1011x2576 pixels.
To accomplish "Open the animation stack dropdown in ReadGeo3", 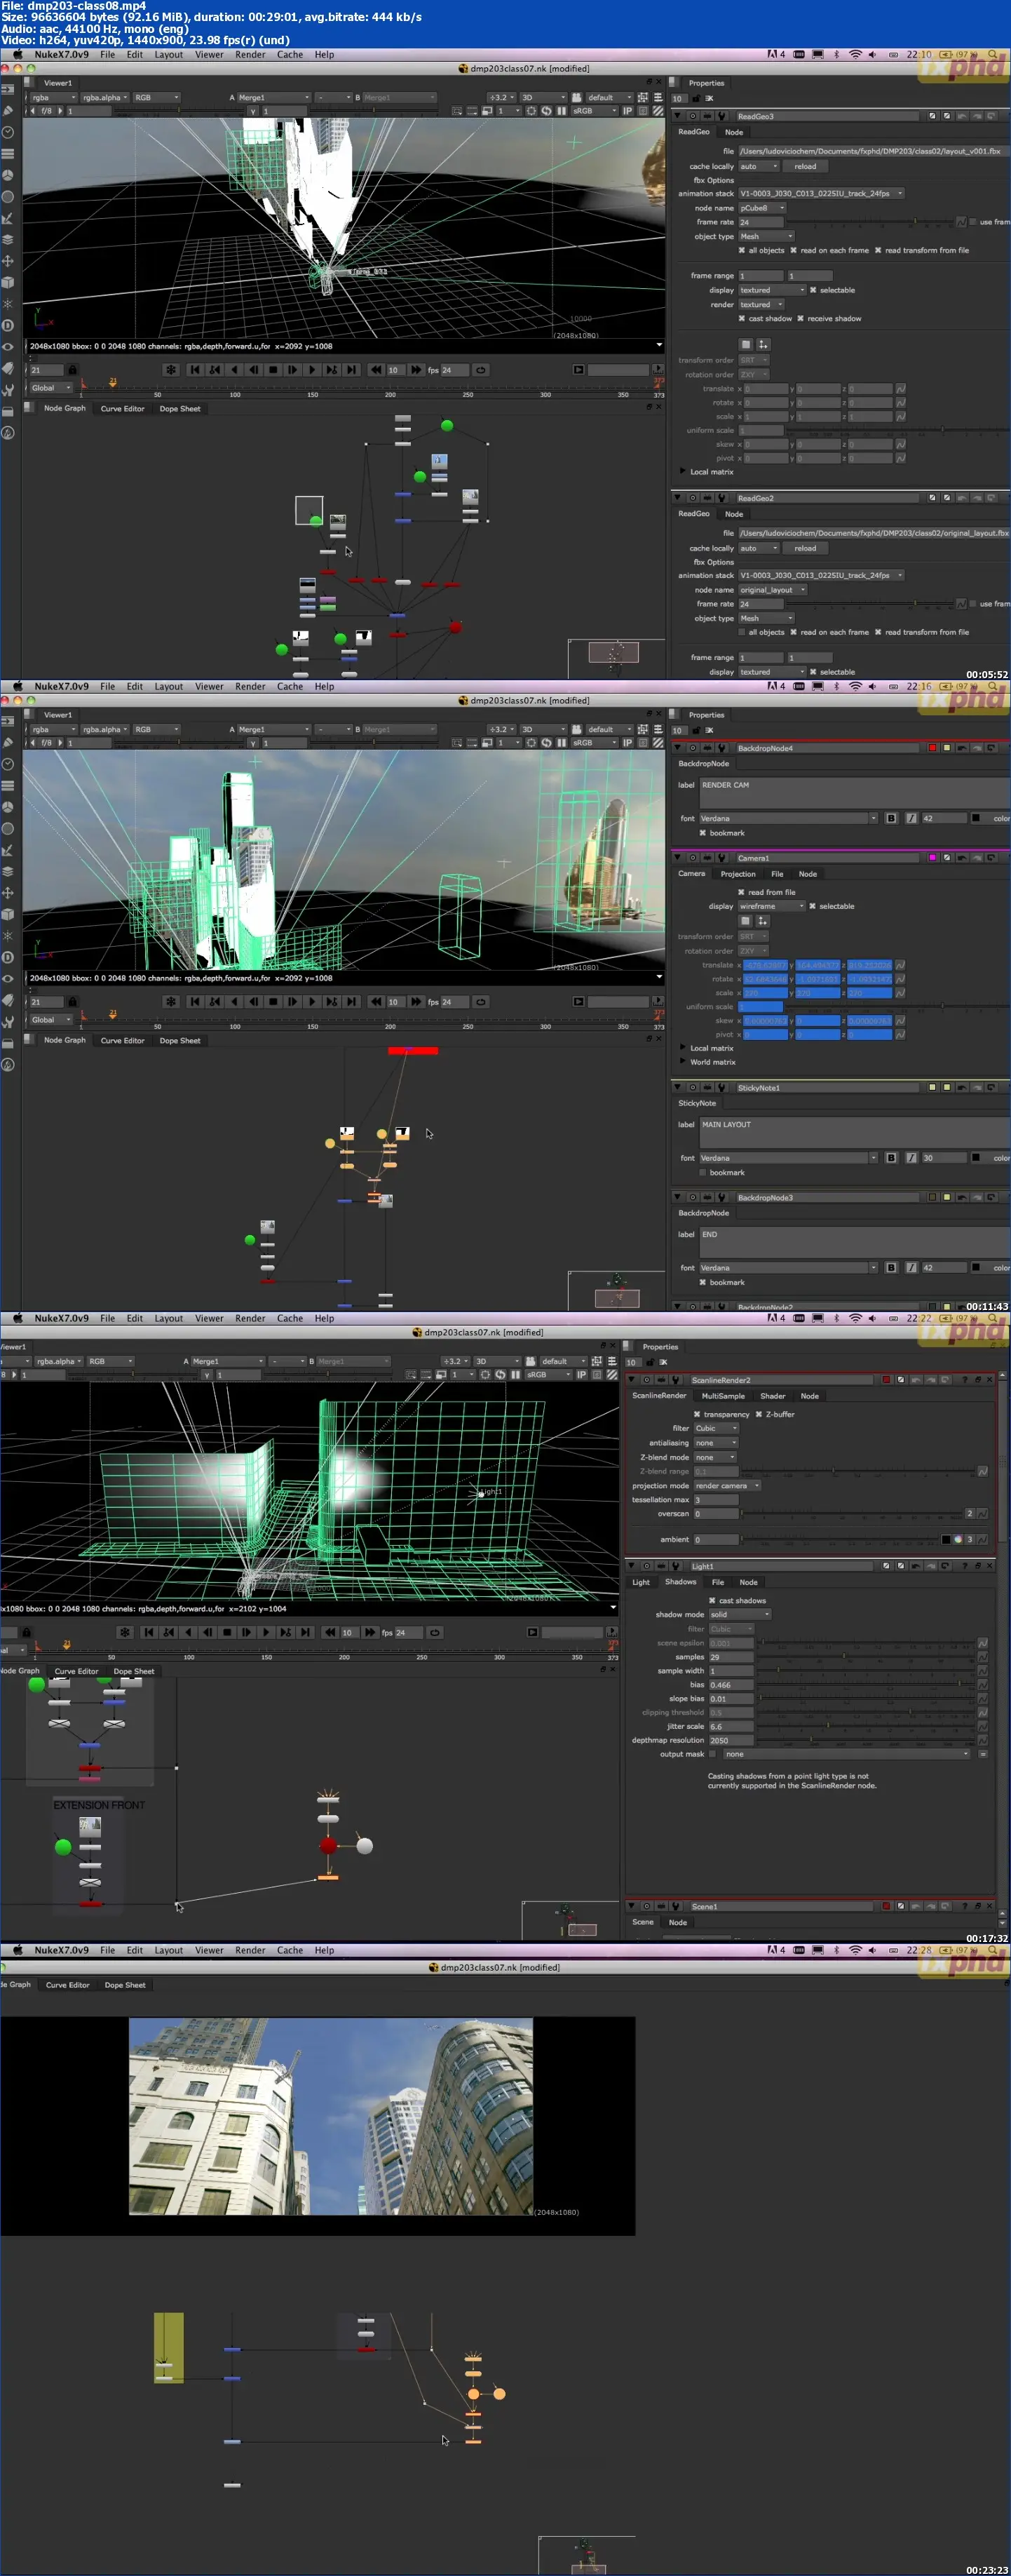I will [821, 194].
